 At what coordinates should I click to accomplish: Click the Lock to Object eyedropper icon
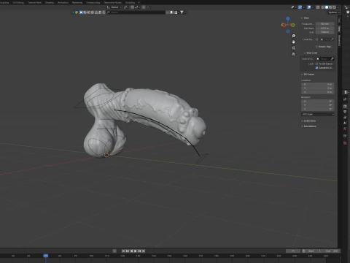(x=332, y=58)
